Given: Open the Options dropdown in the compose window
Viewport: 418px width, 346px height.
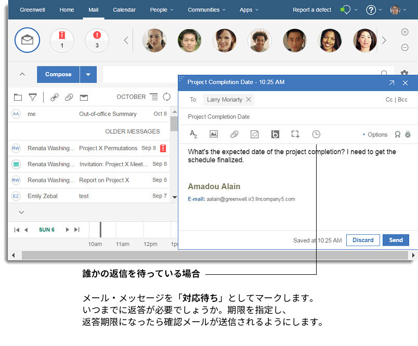Looking at the screenshot, I should point(376,134).
